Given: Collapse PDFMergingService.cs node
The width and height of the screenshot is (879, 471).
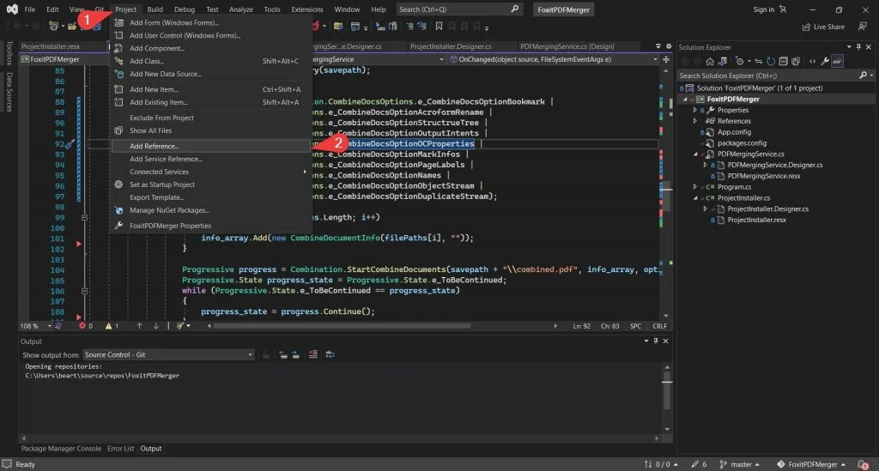Looking at the screenshot, I should tap(695, 154).
